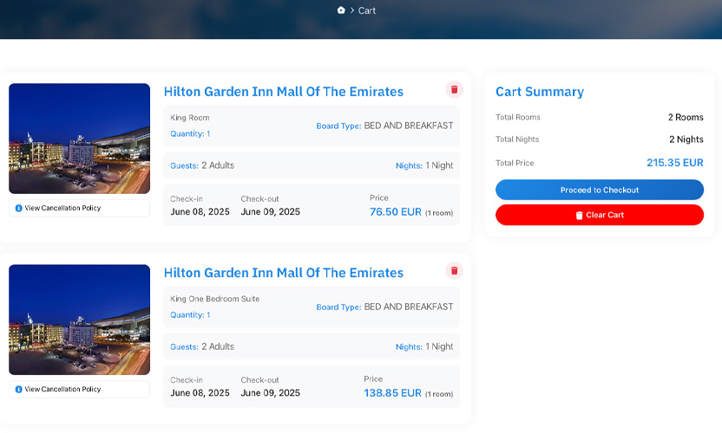
Task: Click the 215.35 EUR total price
Action: 674,163
